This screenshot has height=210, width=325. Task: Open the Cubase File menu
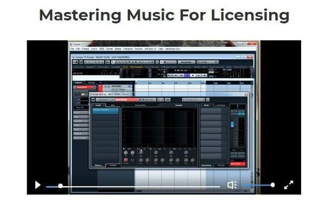pyautogui.click(x=72, y=49)
